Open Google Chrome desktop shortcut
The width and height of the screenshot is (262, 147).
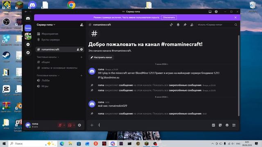[71, 5]
